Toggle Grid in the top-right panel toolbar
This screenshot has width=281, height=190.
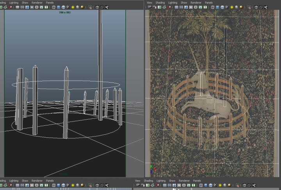click(176, 7)
